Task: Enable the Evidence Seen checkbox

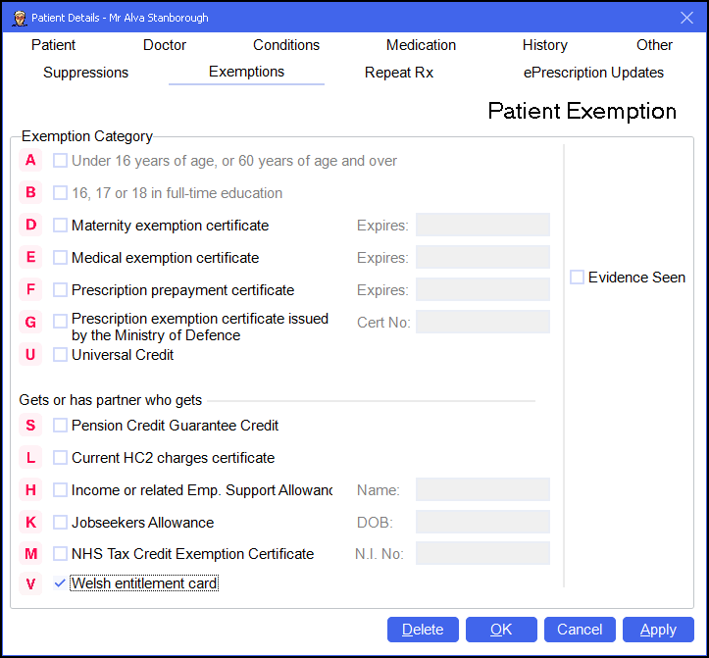Action: [x=577, y=278]
